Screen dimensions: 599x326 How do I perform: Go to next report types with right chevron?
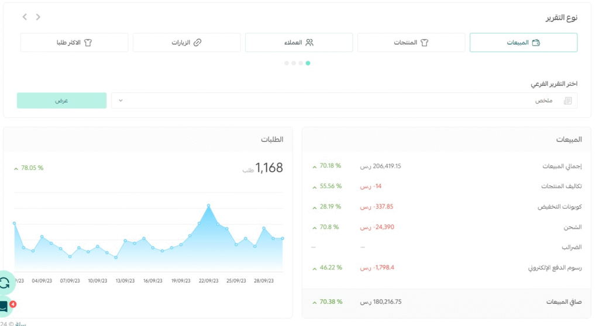tap(38, 17)
